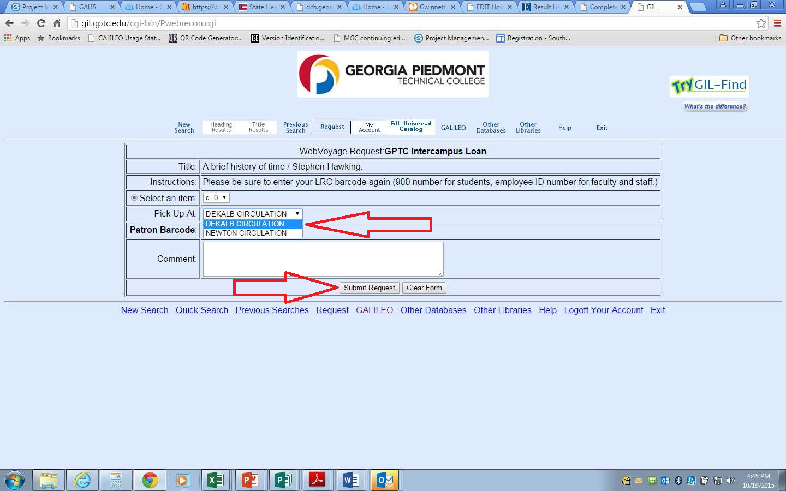
Task: Open the Project Management bookmark
Action: pyautogui.click(x=451, y=38)
